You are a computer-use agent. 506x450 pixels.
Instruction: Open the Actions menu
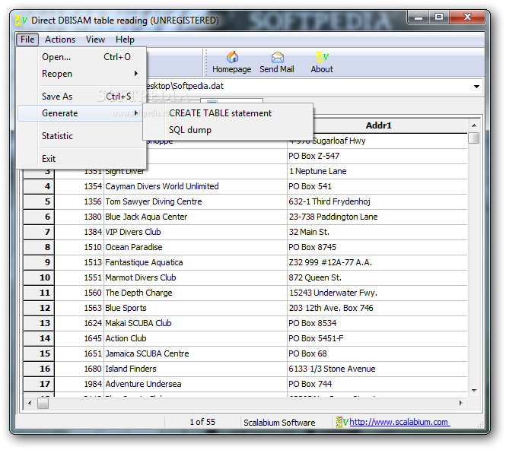point(60,40)
